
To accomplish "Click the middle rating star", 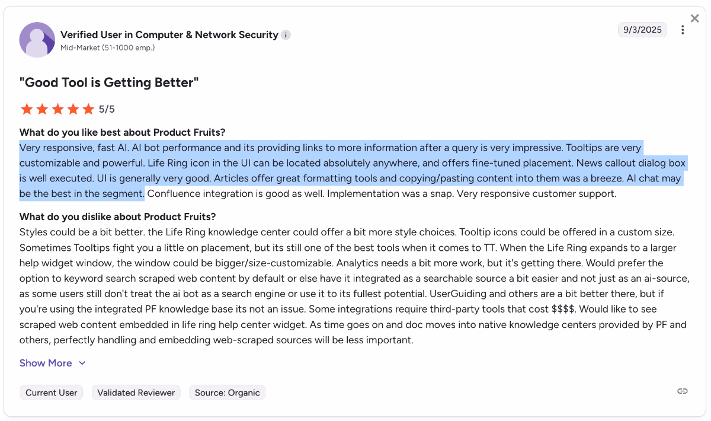I will (58, 109).
